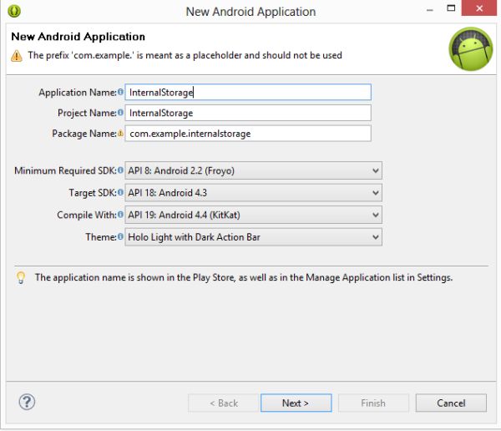501x431 pixels.
Task: Click the yellow warning icon in the header
Action: [17, 56]
